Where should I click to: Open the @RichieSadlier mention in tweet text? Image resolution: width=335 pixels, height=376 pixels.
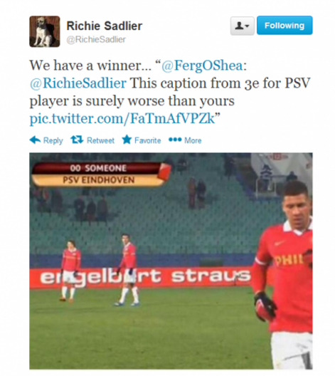(78, 83)
